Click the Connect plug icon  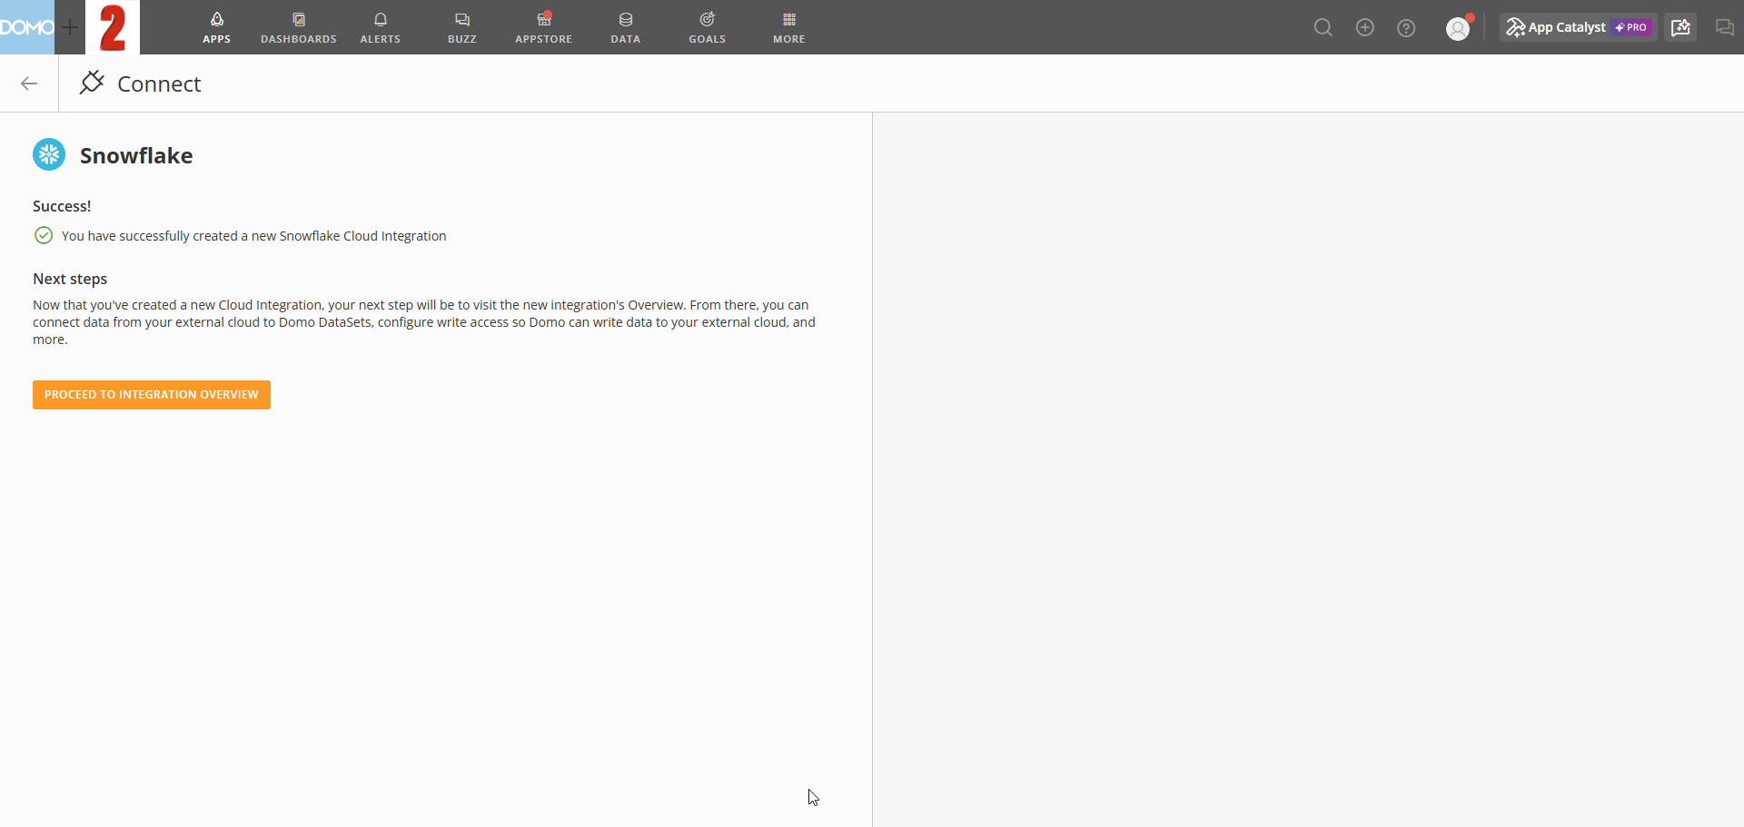click(92, 83)
